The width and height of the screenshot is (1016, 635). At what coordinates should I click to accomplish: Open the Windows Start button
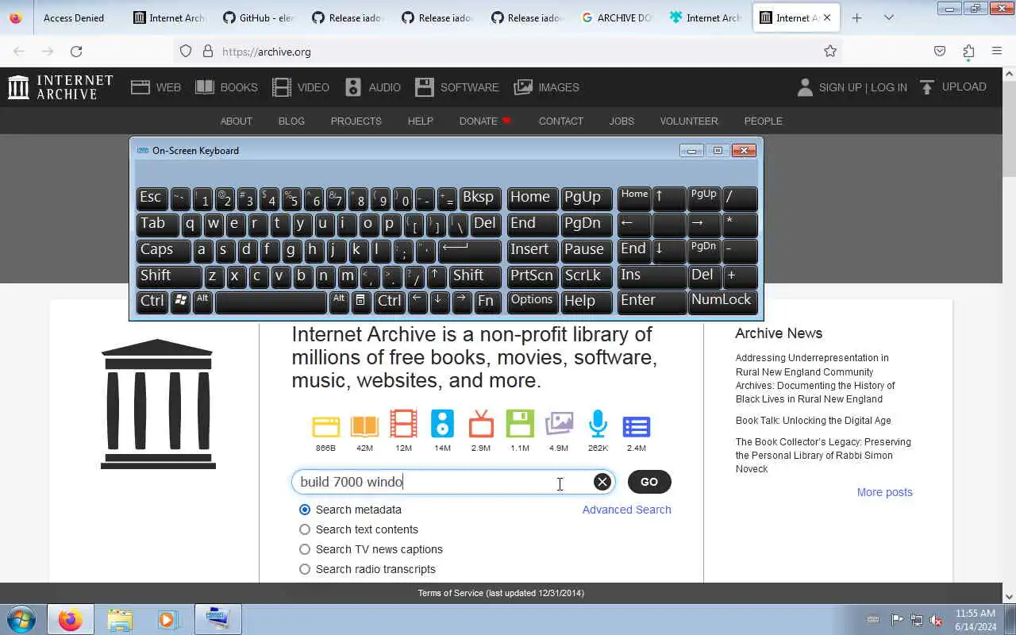click(x=21, y=619)
